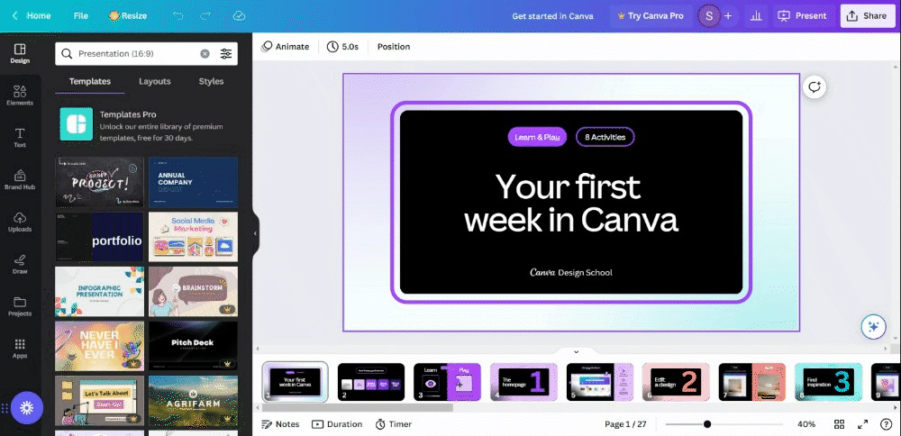Switch to the Styles tab
901x436 pixels.
211,81
